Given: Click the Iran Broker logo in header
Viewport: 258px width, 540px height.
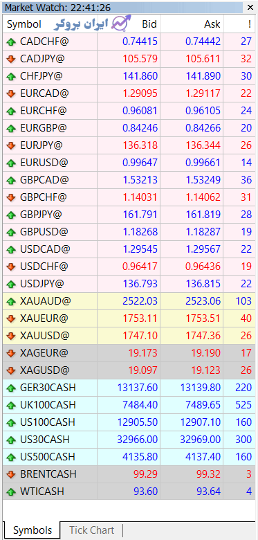Looking at the screenshot, I should tap(93, 23).
